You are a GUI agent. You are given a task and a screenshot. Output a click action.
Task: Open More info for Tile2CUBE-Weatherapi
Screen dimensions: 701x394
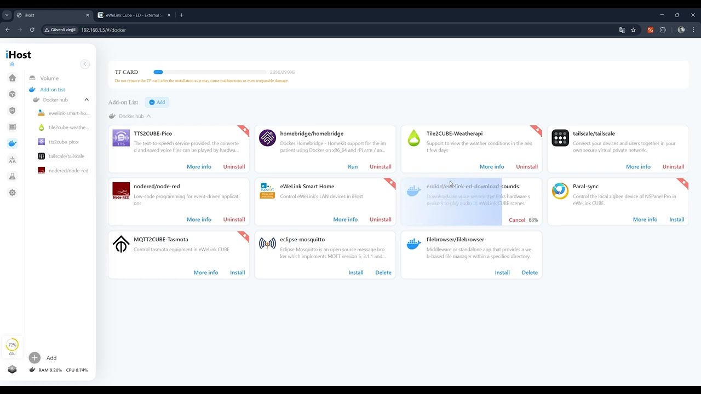click(x=492, y=167)
